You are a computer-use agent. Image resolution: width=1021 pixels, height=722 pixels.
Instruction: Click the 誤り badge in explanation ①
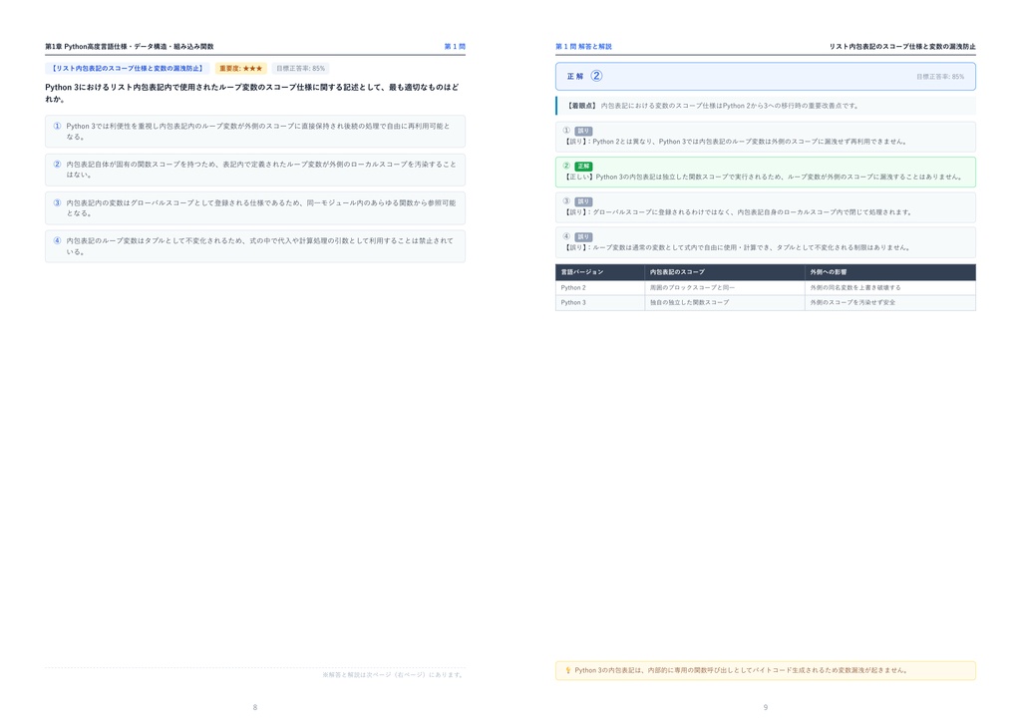(x=583, y=131)
